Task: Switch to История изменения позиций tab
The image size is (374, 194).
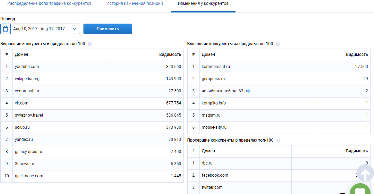Action: coord(134,4)
